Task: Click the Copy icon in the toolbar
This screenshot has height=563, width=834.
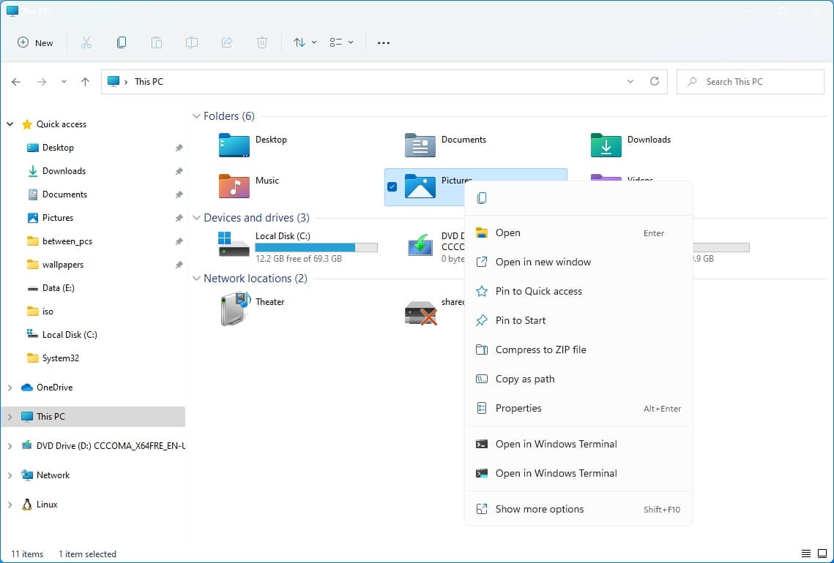Action: pos(121,42)
